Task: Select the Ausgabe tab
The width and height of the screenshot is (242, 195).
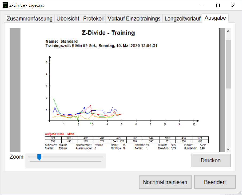Action: click(215, 18)
